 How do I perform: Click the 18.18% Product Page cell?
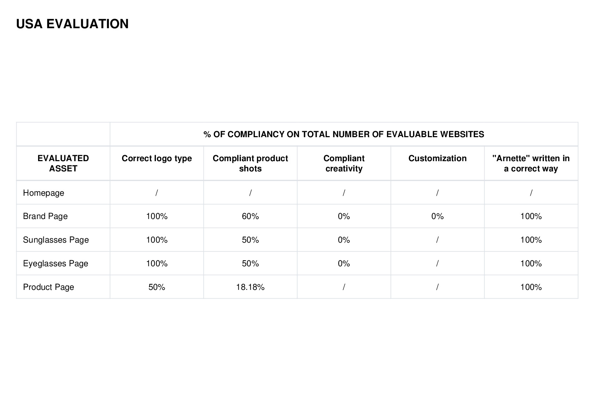point(250,287)
